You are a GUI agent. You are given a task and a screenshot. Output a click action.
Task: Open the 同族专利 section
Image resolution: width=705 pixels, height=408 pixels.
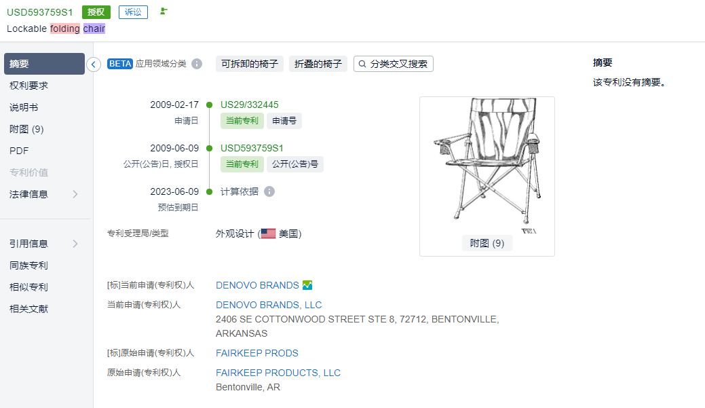tap(28, 265)
